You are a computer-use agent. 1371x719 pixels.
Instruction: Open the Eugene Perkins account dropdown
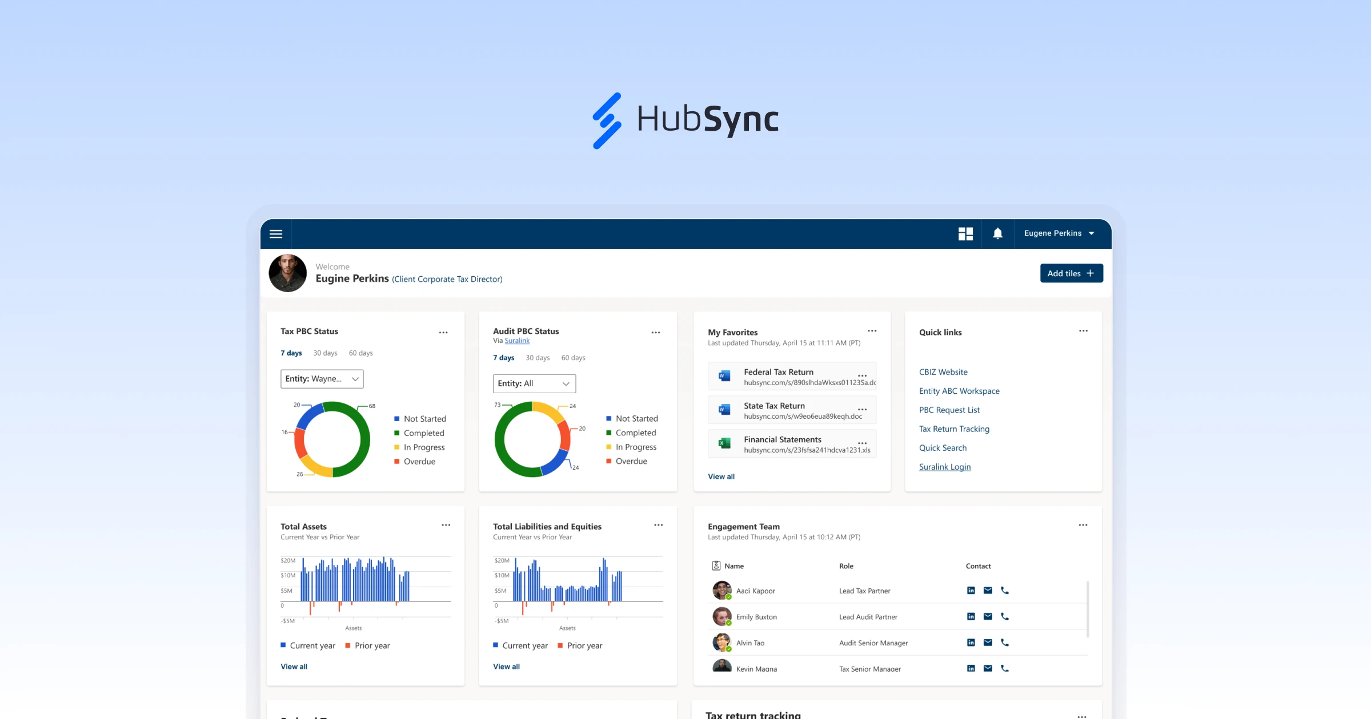pos(1060,233)
